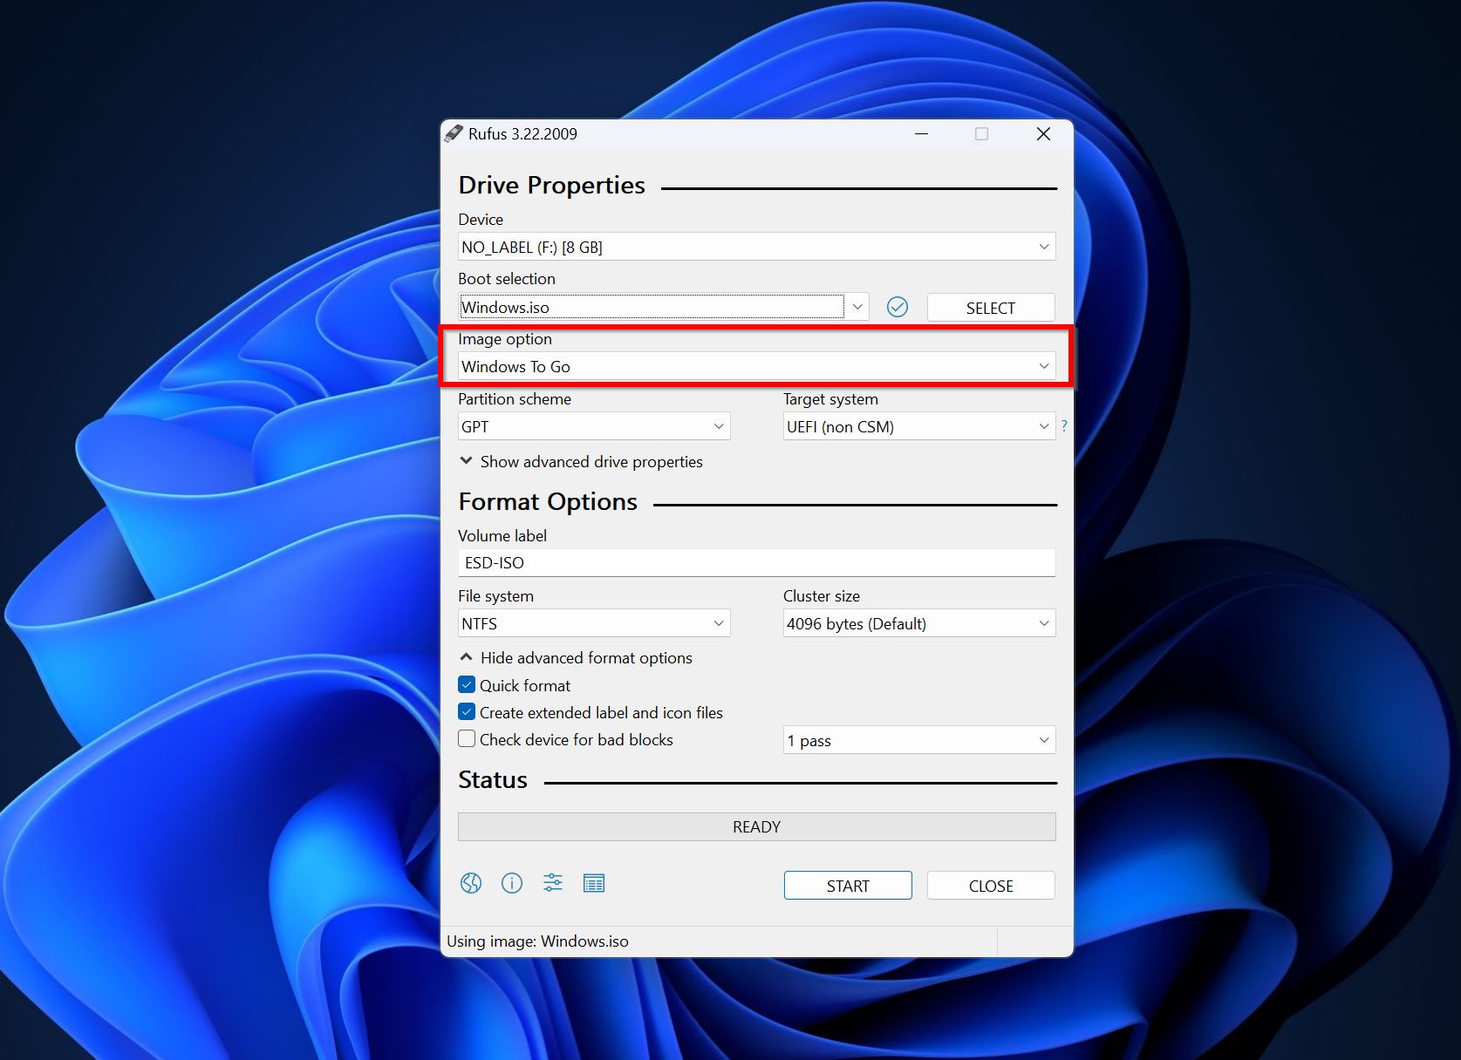The width and height of the screenshot is (1461, 1060).
Task: Open the Cluster size dropdown
Action: pyautogui.click(x=919, y=623)
